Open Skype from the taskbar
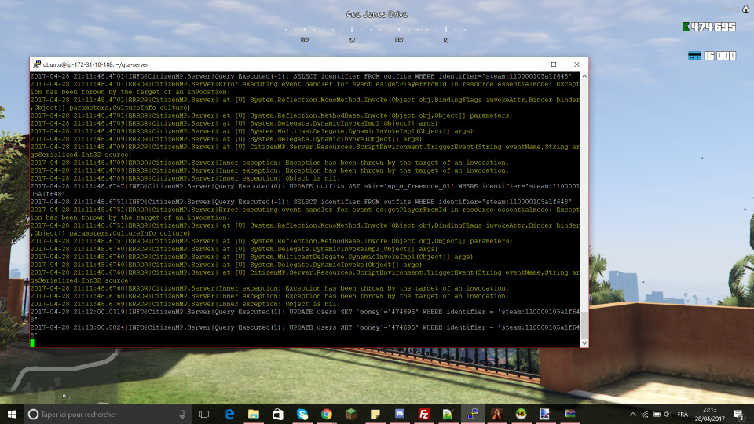Viewport: 754px width, 424px height. click(x=302, y=414)
